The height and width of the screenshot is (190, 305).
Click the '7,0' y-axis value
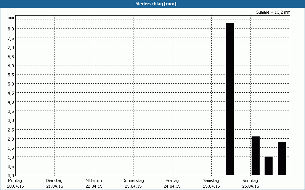pyautogui.click(x=11, y=47)
